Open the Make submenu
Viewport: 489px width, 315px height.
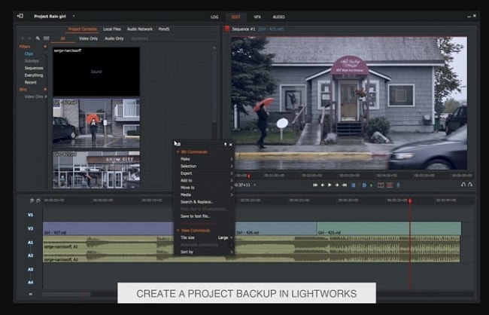tap(205, 159)
